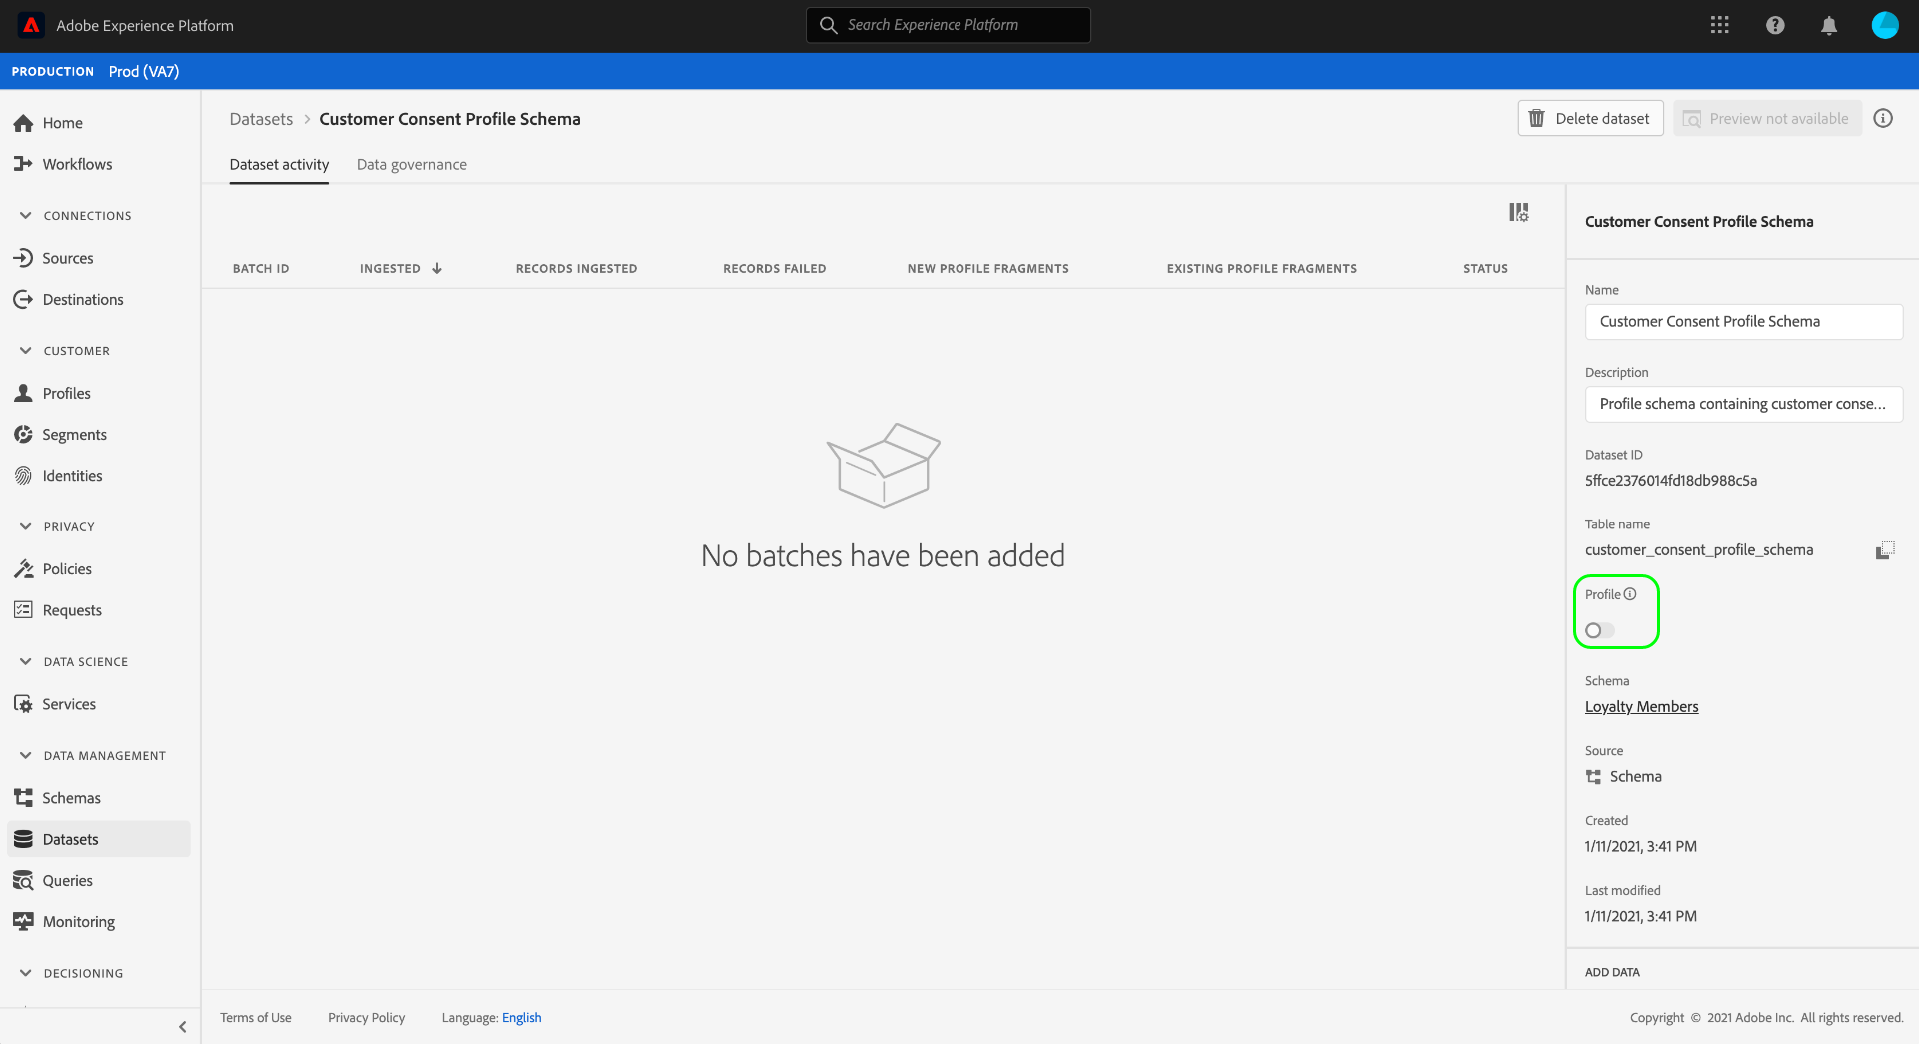Open the Privacy Policy link
The width and height of the screenshot is (1919, 1044).
tap(367, 1018)
